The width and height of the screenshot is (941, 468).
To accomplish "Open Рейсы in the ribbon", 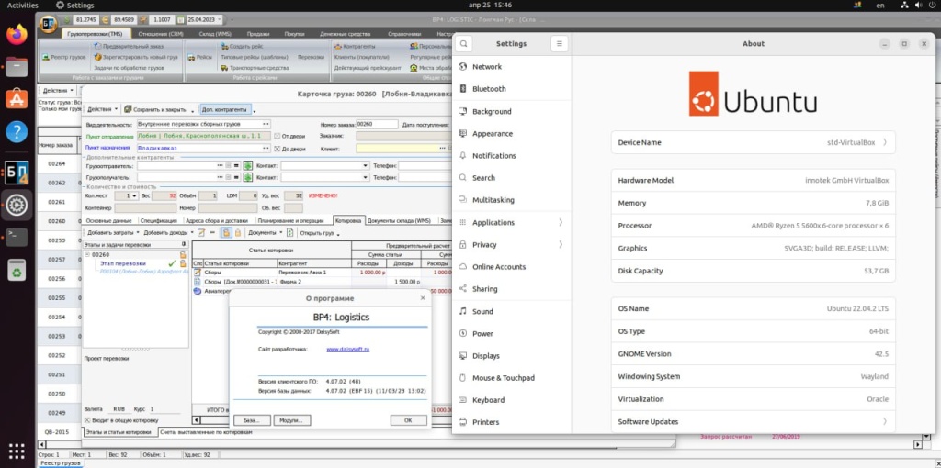I will click(x=199, y=57).
